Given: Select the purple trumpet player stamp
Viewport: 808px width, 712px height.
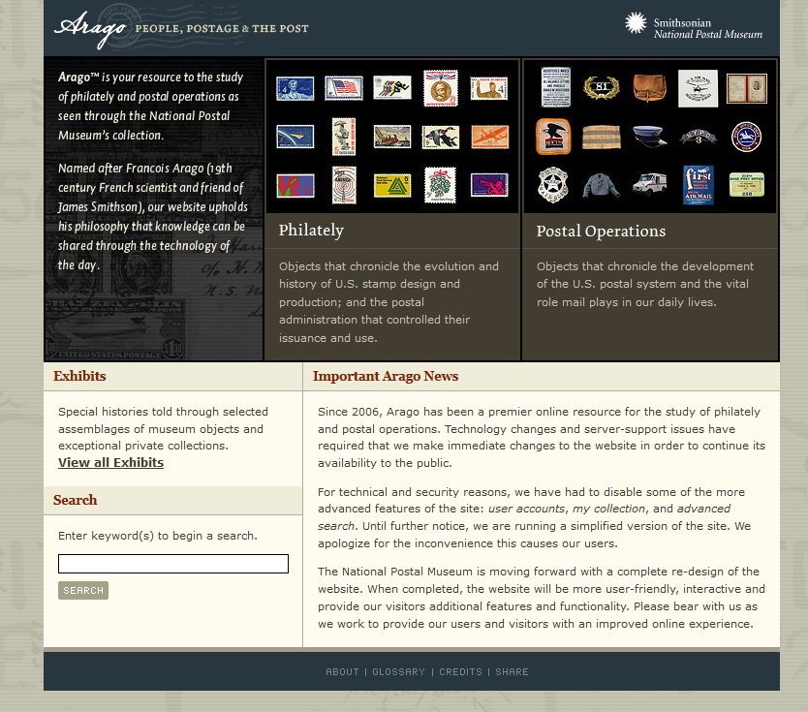Looking at the screenshot, I should click(489, 185).
